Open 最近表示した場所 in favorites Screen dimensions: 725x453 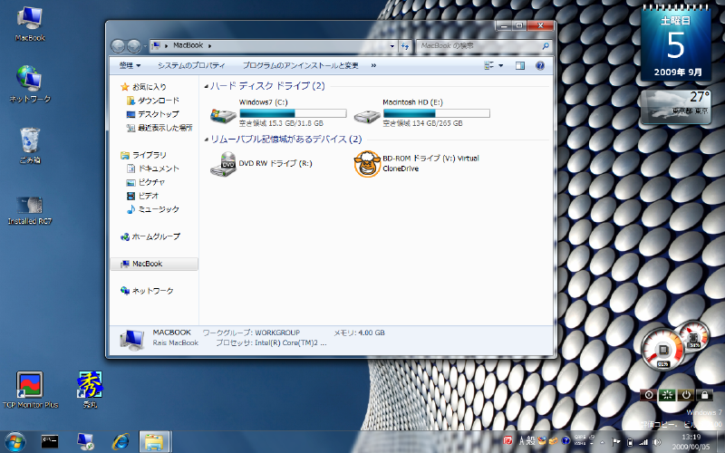point(160,128)
